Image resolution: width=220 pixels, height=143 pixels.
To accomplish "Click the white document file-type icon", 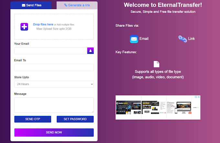I will [x=157, y=64].
